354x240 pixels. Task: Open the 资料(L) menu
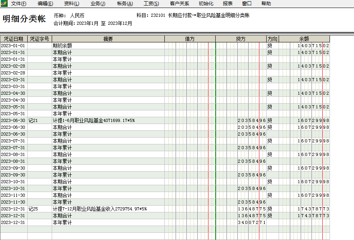pyautogui.click(x=72, y=4)
